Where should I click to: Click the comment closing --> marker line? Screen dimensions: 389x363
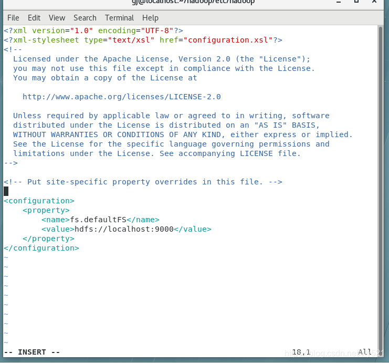(x=10, y=163)
